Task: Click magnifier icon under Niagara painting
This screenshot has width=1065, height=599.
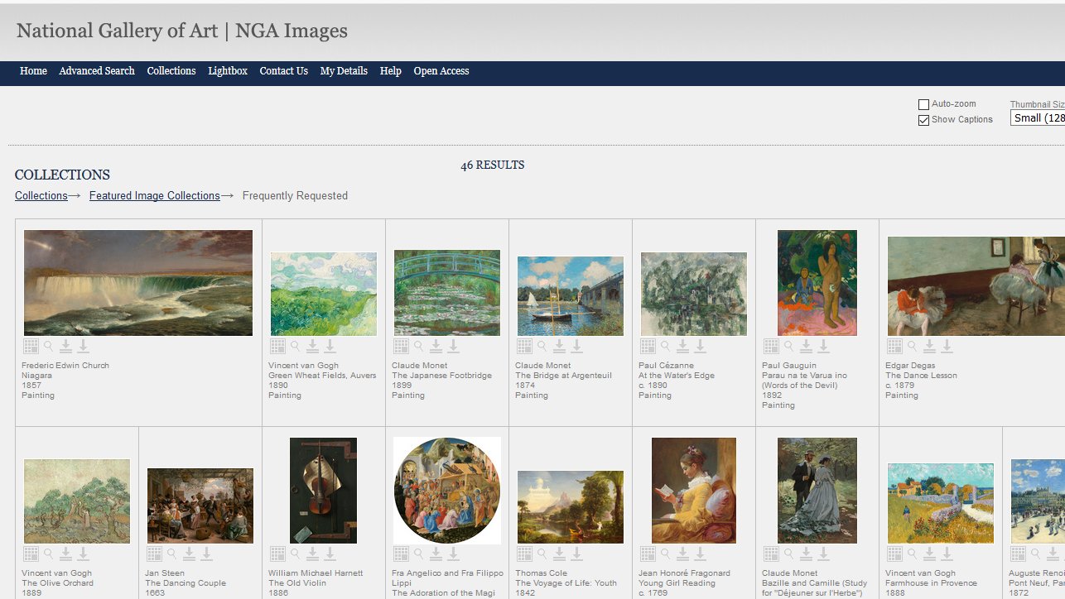Action: click(49, 346)
